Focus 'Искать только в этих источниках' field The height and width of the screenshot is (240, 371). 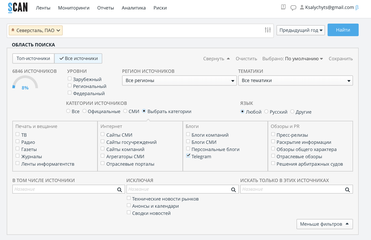tap(296, 189)
